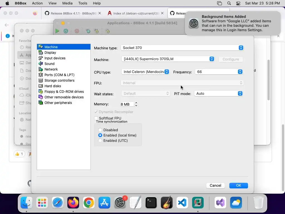Open Trash in the Dock

point(258,203)
